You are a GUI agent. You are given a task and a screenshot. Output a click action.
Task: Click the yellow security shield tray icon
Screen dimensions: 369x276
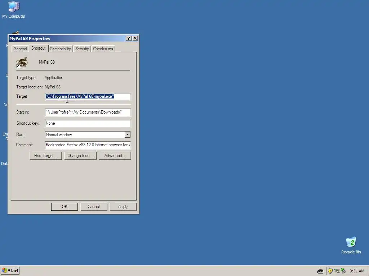click(x=330, y=271)
